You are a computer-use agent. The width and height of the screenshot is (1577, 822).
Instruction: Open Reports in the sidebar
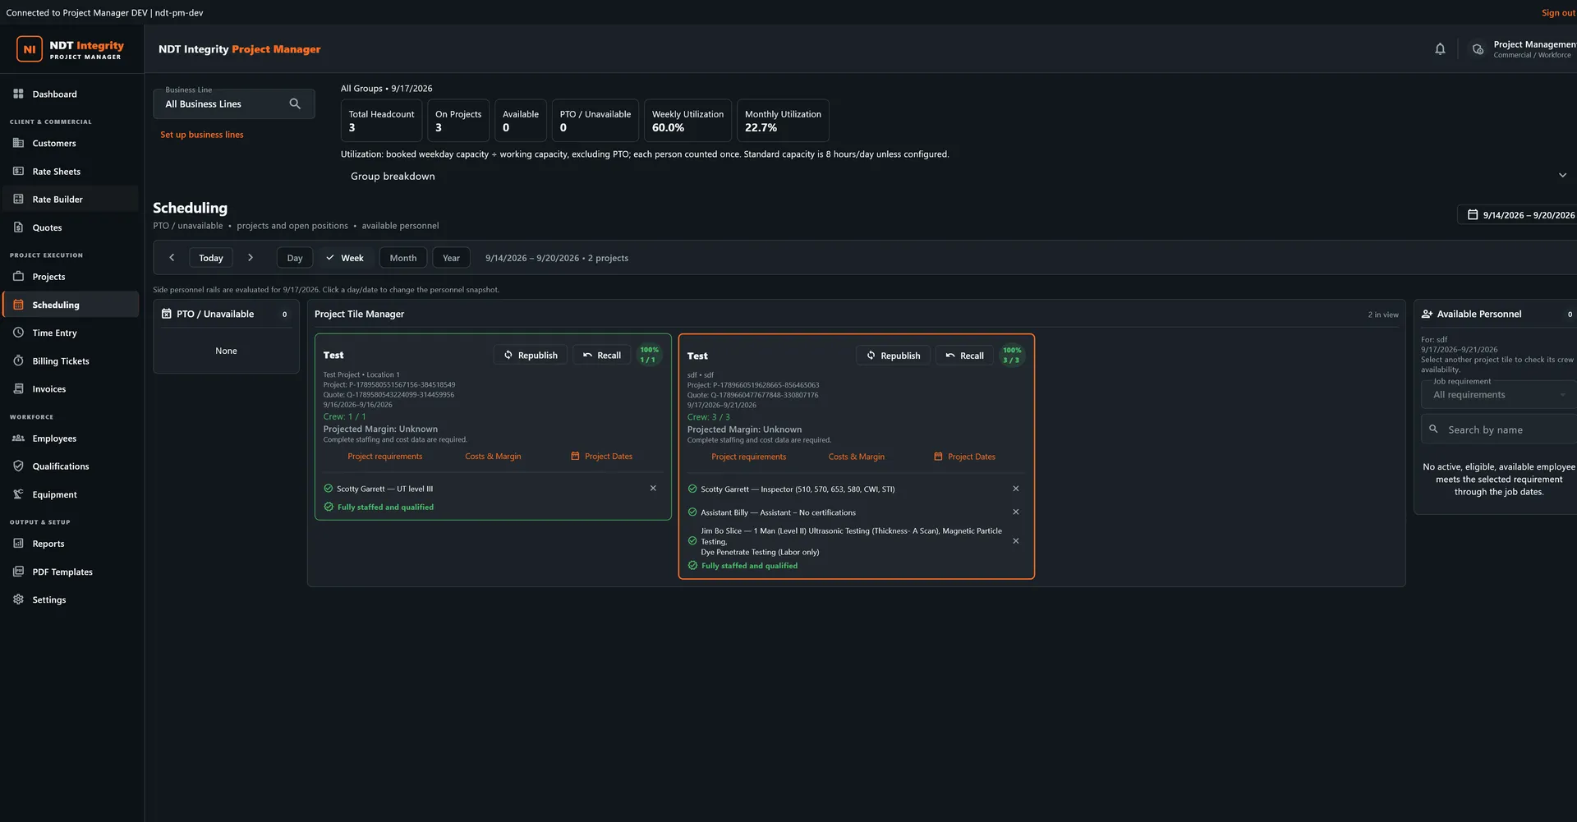click(71, 544)
